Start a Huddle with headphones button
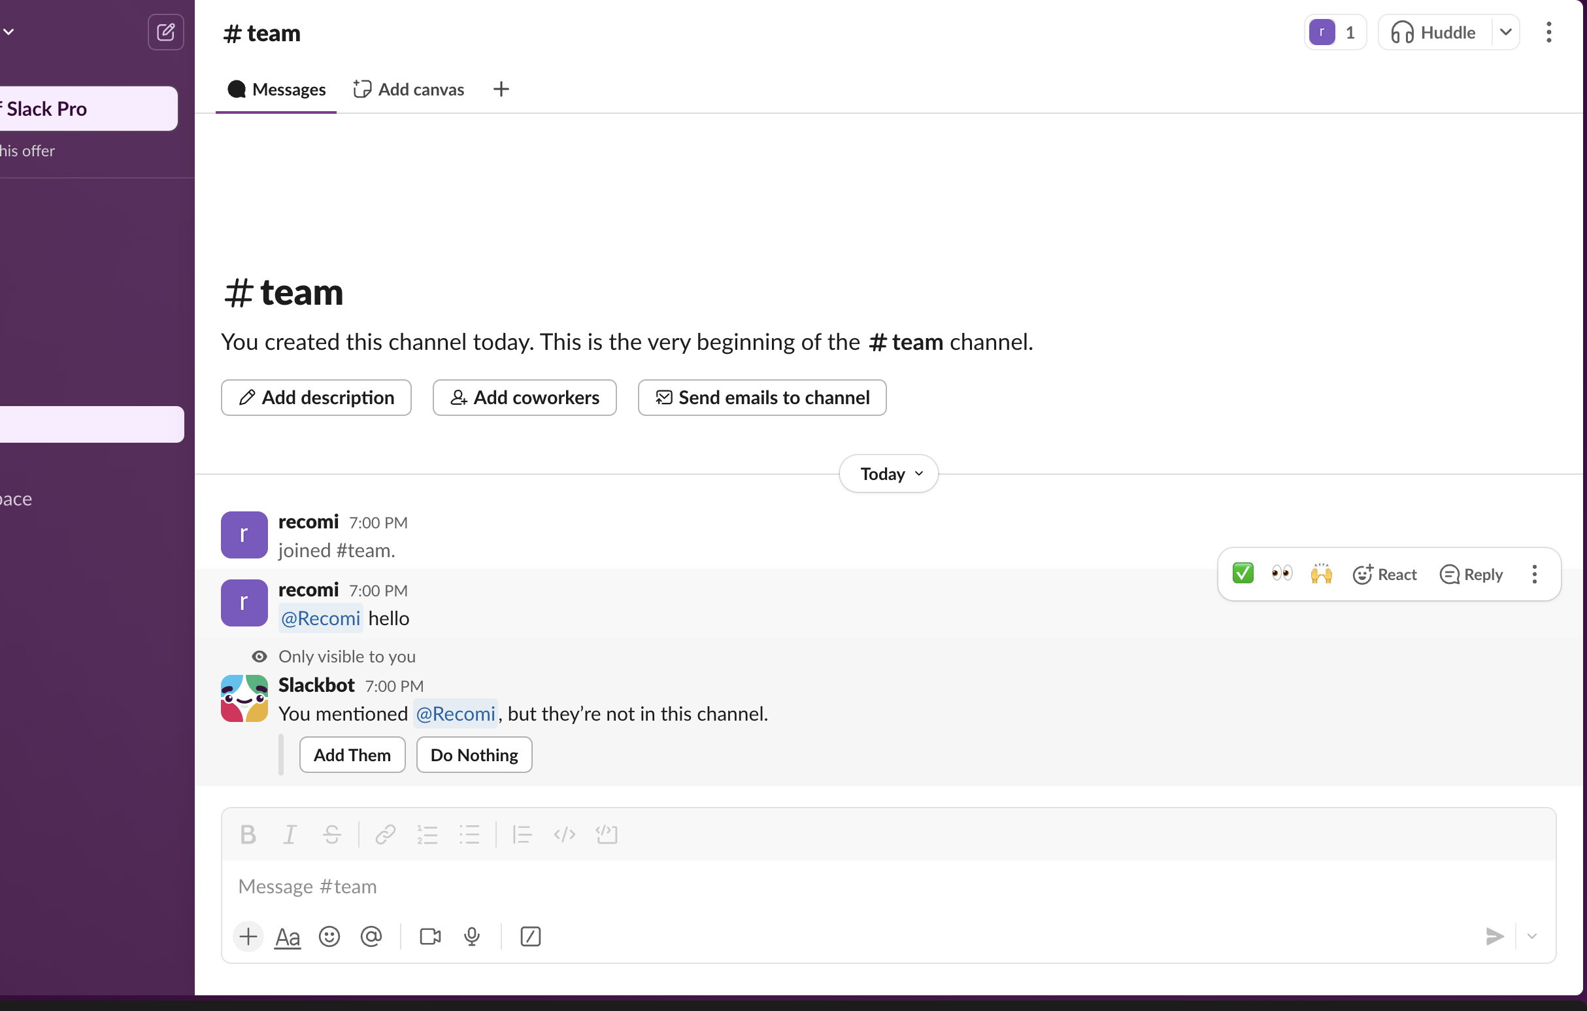Image resolution: width=1587 pixels, height=1011 pixels. coord(1433,32)
